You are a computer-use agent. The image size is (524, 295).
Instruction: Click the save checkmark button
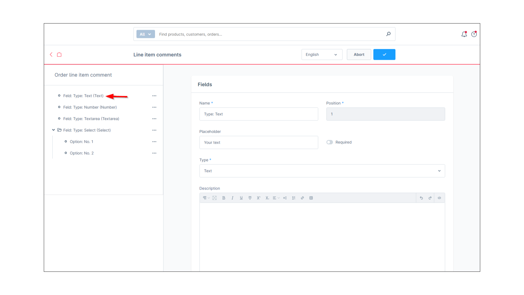pos(384,54)
